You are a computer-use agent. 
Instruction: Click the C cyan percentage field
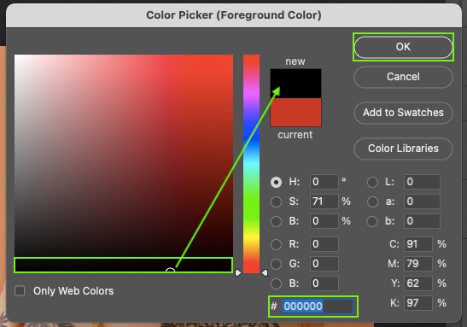click(x=418, y=244)
